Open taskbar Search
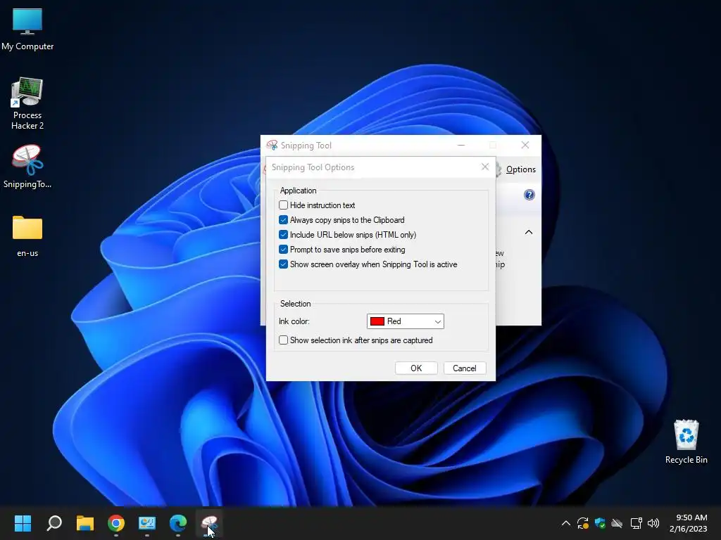The image size is (721, 540). [54, 523]
